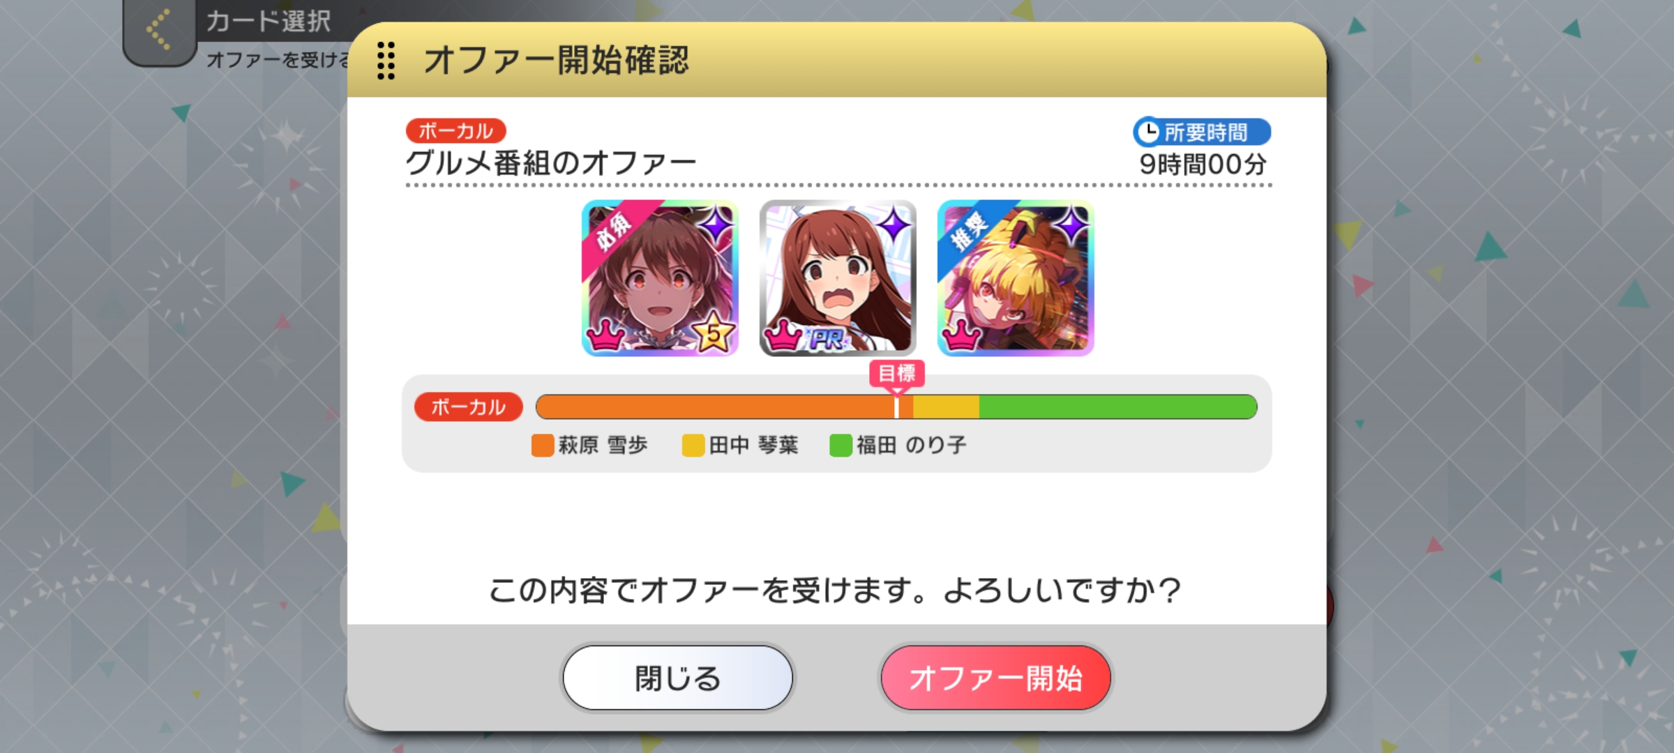Select the Tanaka Kotoha card thumbnail
Viewport: 1674px width, 753px height.
tap(838, 278)
